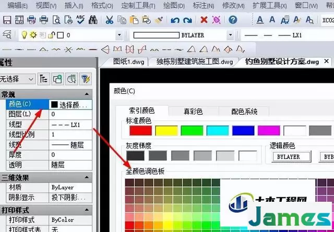The height and width of the screenshot is (232, 334).
Task: Open the 修改(M) menu
Action: tap(233, 6)
